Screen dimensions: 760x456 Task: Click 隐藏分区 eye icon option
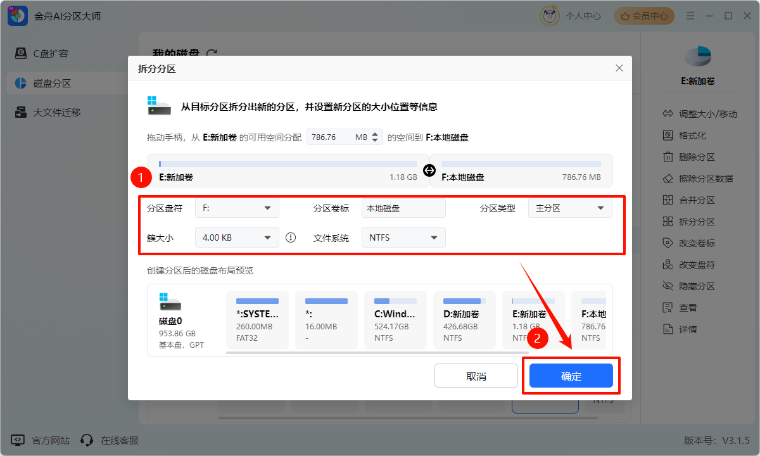(x=696, y=286)
